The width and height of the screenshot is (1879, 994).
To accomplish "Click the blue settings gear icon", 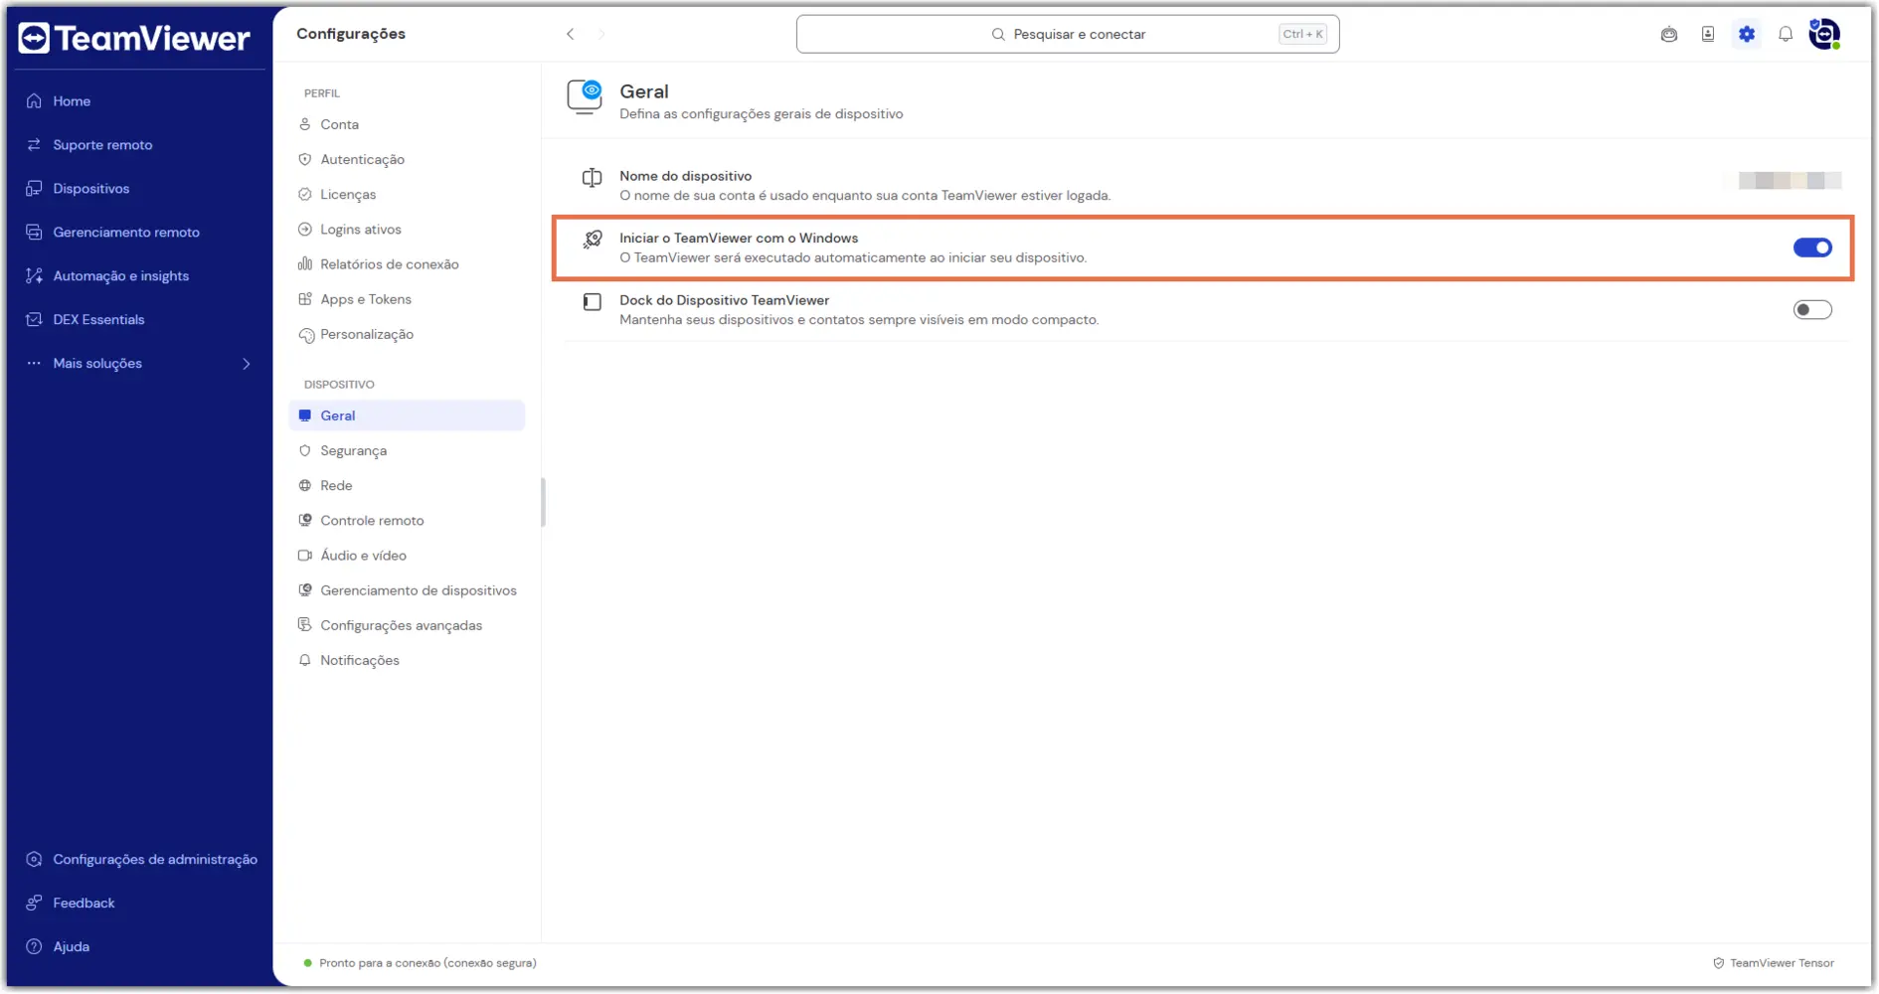I will (1747, 34).
